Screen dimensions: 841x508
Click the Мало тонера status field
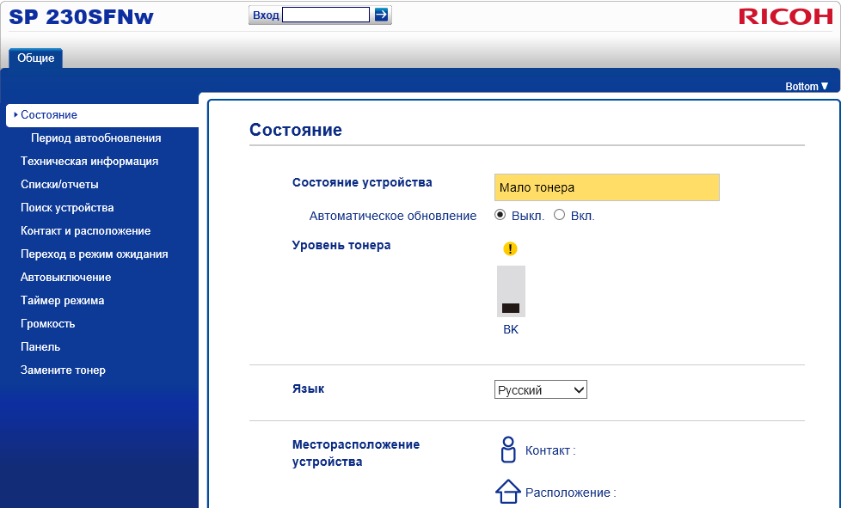pos(606,187)
